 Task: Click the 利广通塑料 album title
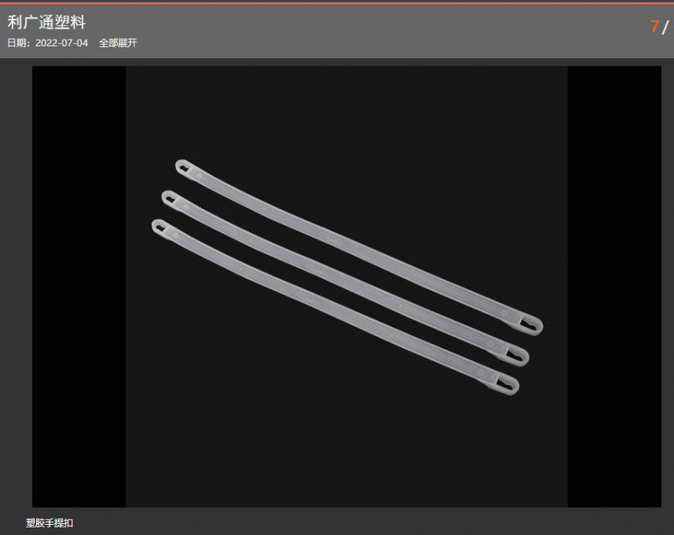pyautogui.click(x=46, y=23)
